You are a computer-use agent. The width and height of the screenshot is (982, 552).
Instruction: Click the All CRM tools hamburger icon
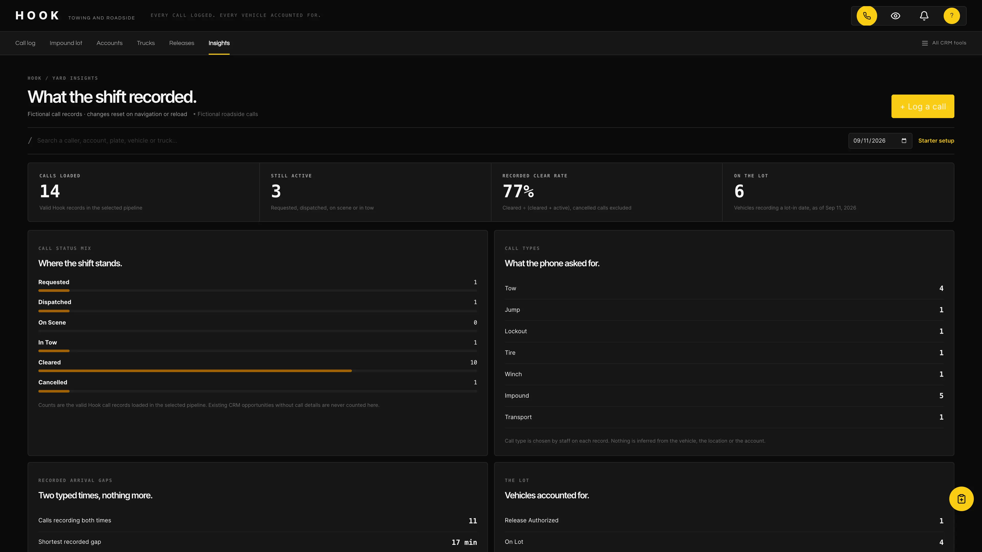click(924, 43)
